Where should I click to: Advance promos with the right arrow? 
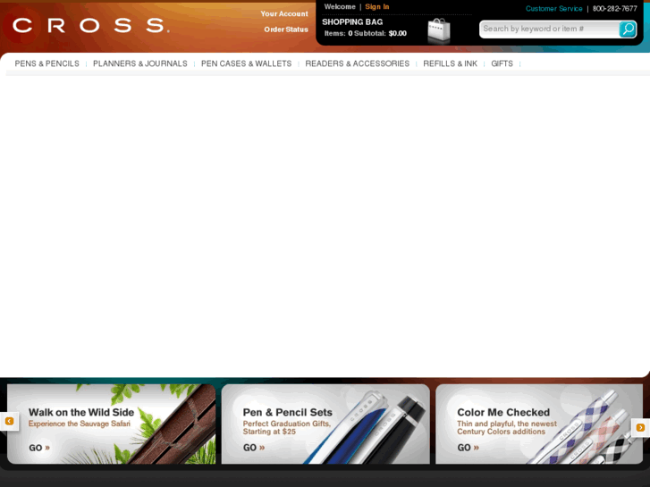click(x=640, y=427)
